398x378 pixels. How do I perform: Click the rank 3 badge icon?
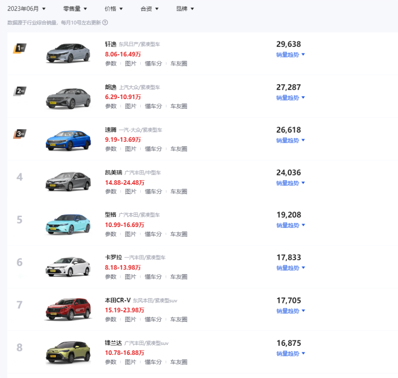coord(19,134)
